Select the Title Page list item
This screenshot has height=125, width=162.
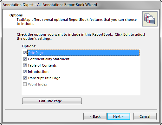click(83, 53)
